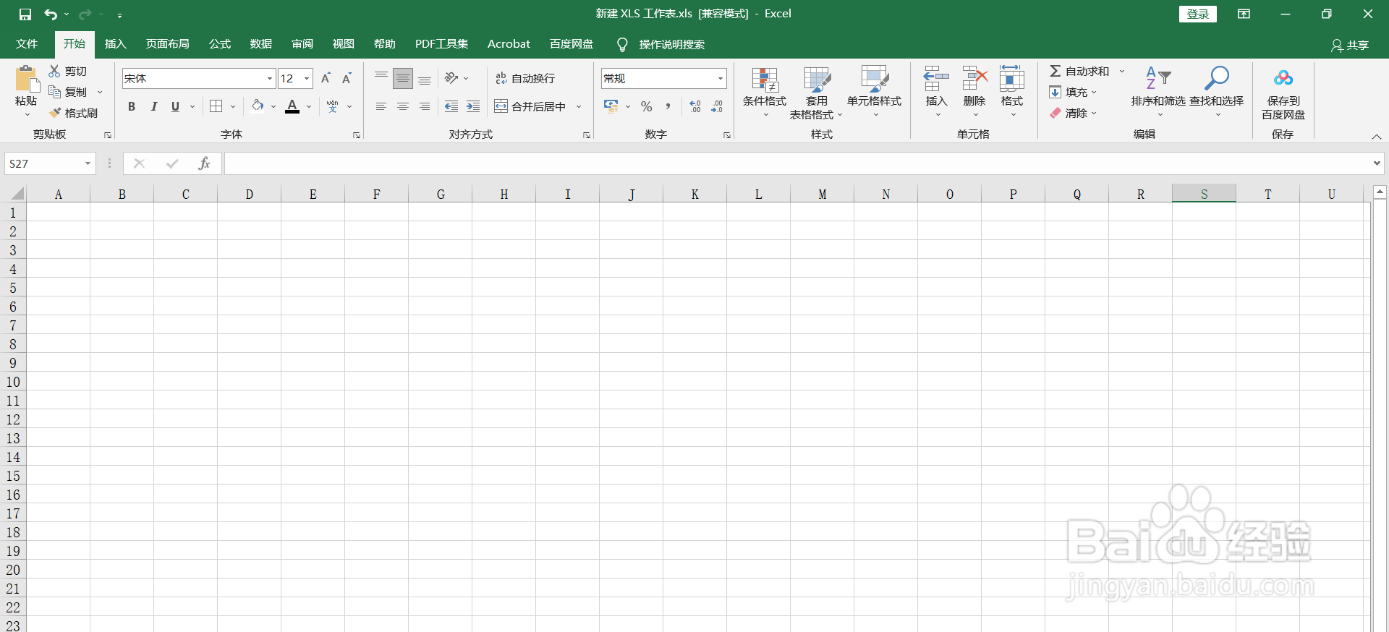The height and width of the screenshot is (632, 1389).
Task: Toggle Wrap Text (自动换行)
Action: tap(525, 78)
